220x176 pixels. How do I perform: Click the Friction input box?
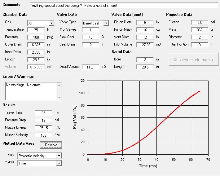click(x=200, y=22)
